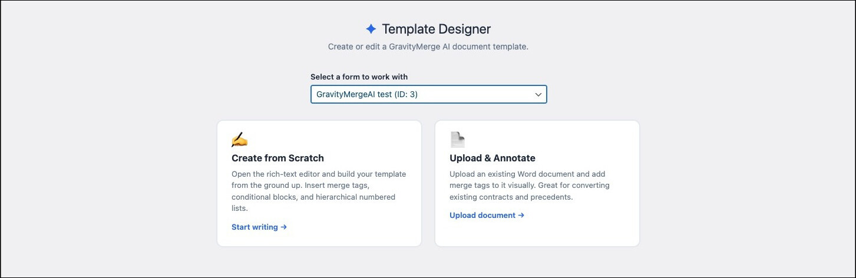Screen dimensions: 856x278
Task: Click the arrow after Start writing
Action: 284,227
